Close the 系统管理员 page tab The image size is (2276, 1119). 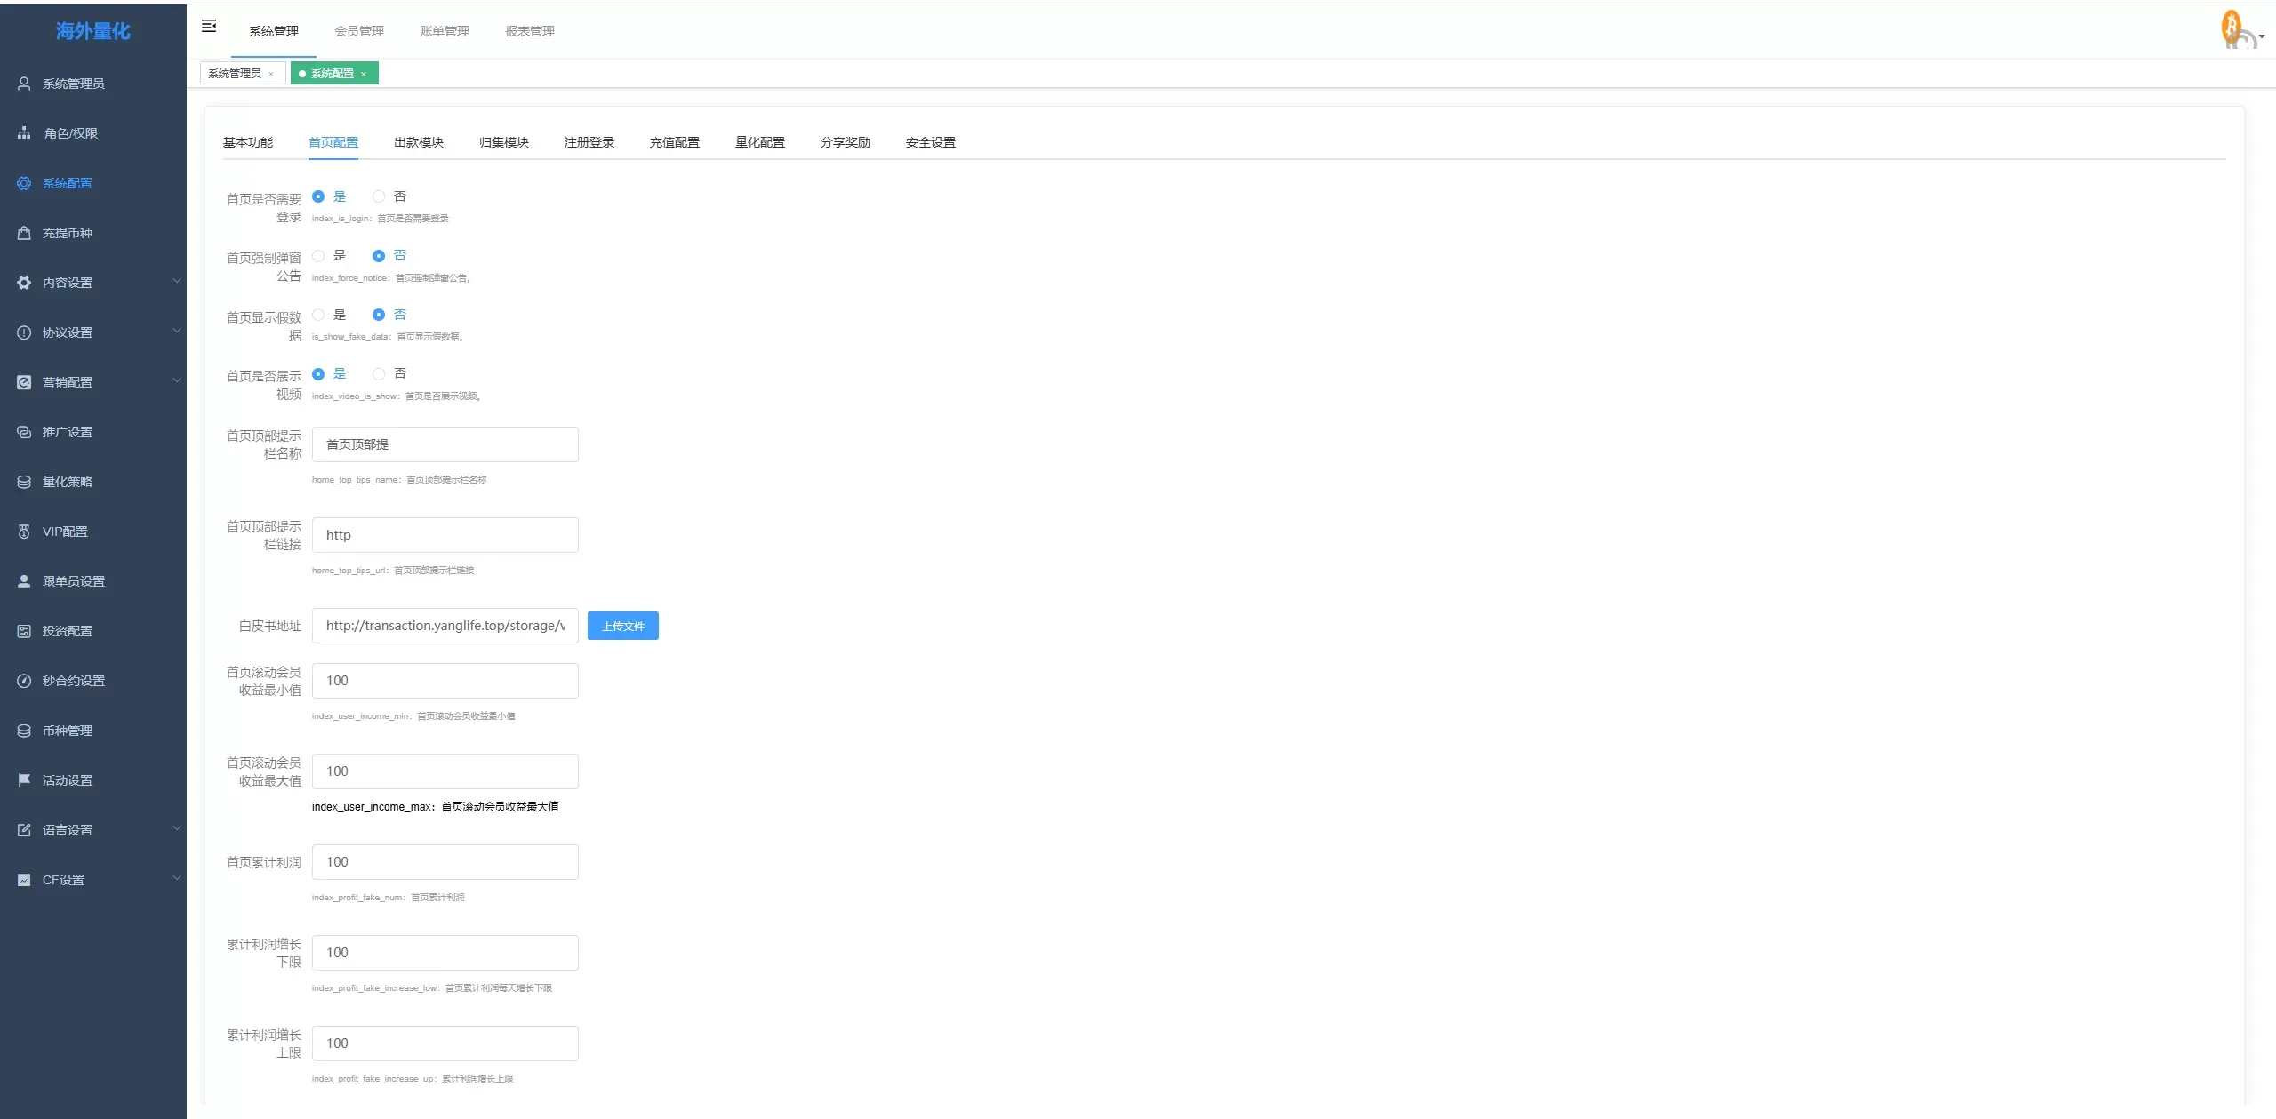pyautogui.click(x=271, y=74)
